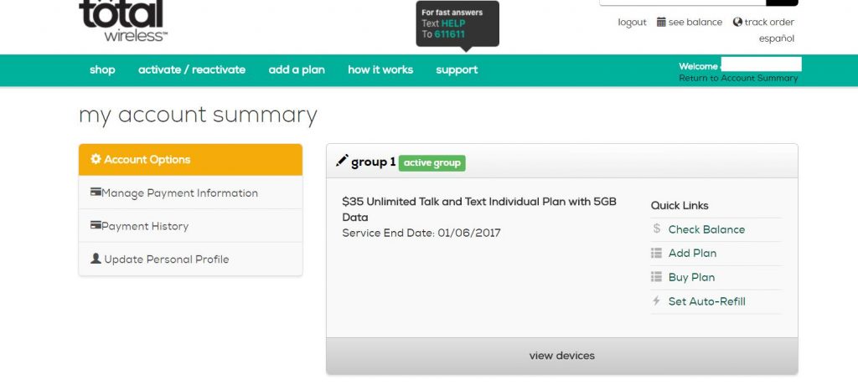Click the card icon beside Manage Payment Information
The height and width of the screenshot is (385, 858).
[x=96, y=192]
